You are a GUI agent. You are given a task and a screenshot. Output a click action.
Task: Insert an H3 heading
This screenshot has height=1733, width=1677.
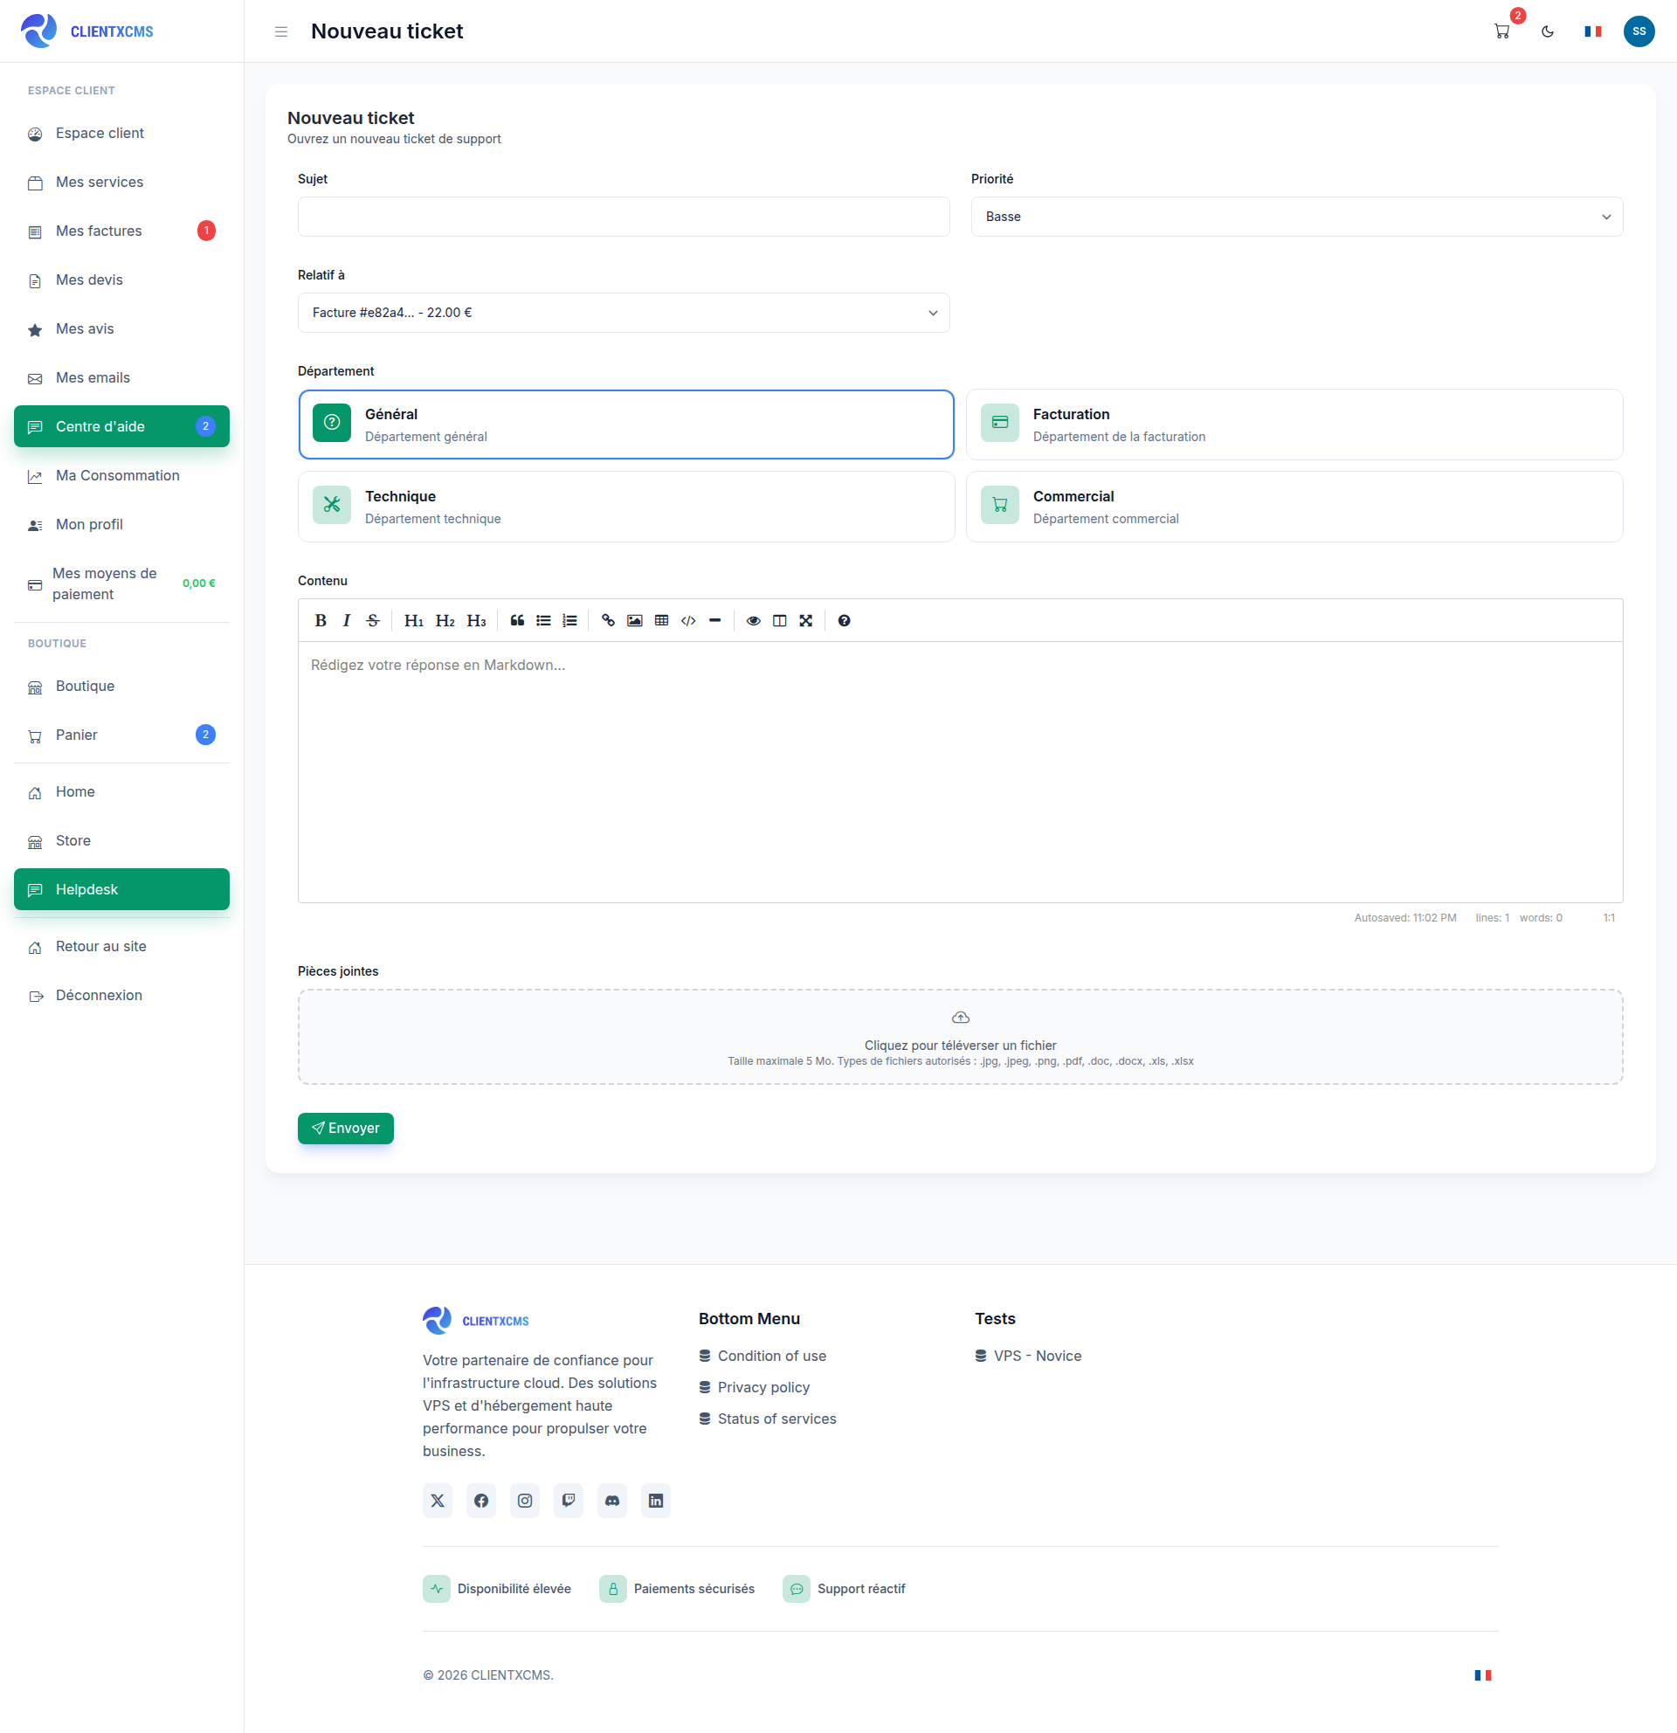pos(477,621)
